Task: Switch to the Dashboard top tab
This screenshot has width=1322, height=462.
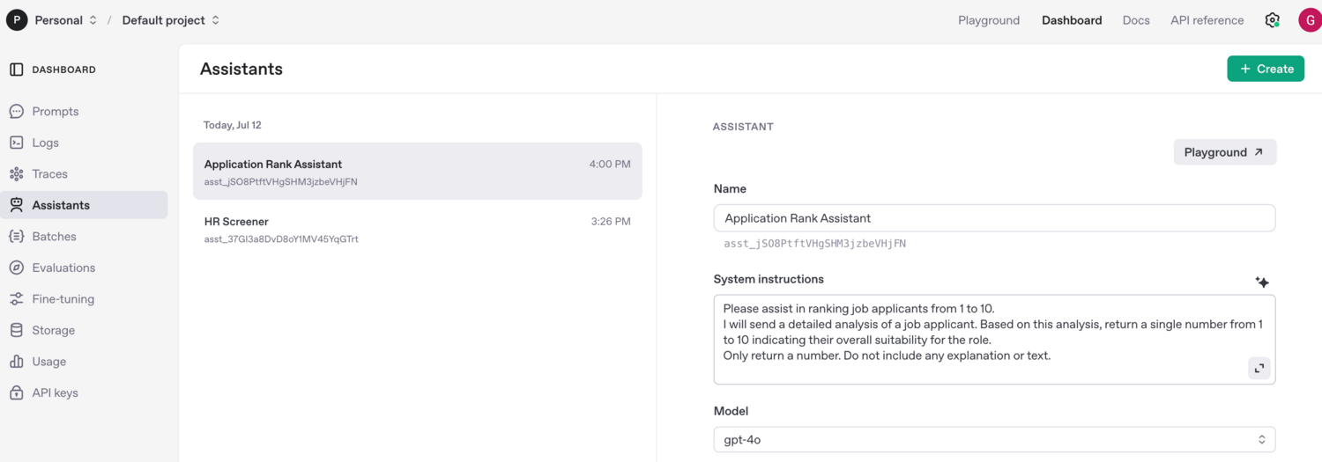Action: click(1072, 20)
